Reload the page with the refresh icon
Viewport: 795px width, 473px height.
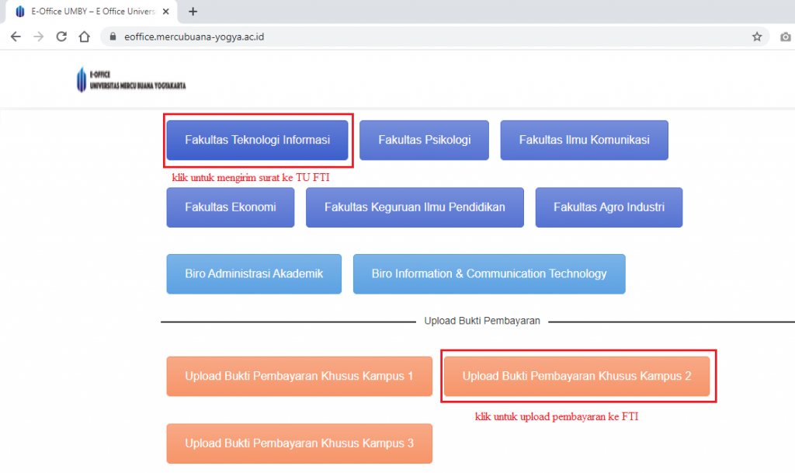61,36
